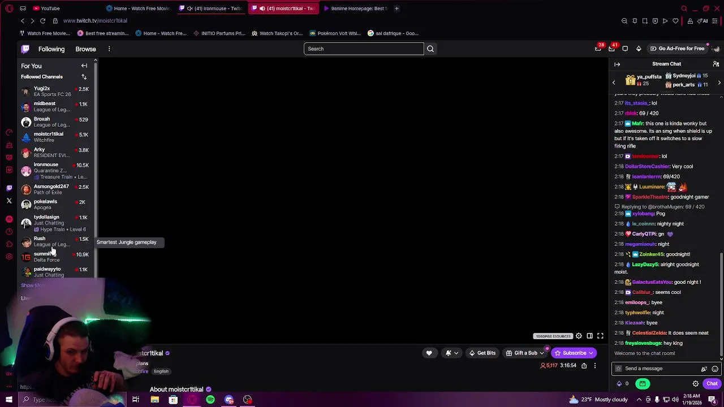Open Windows Start menu
724x407 pixels.
[8, 400]
